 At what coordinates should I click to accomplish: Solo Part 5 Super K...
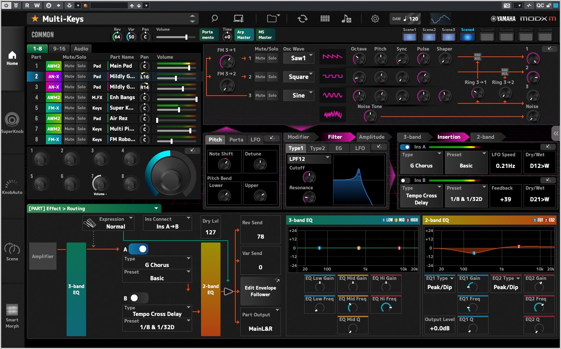(x=81, y=108)
